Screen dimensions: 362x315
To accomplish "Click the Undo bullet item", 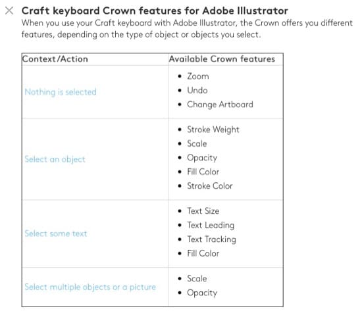I will pos(197,90).
